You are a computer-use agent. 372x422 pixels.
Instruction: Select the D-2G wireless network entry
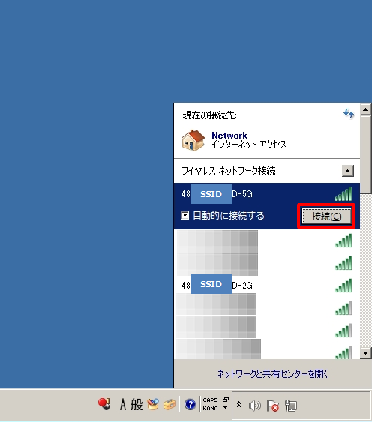point(267,285)
